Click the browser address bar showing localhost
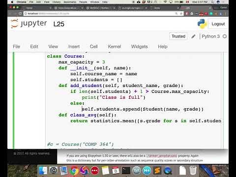This screenshot has height=177, width=236. pyautogui.click(x=103, y=13)
